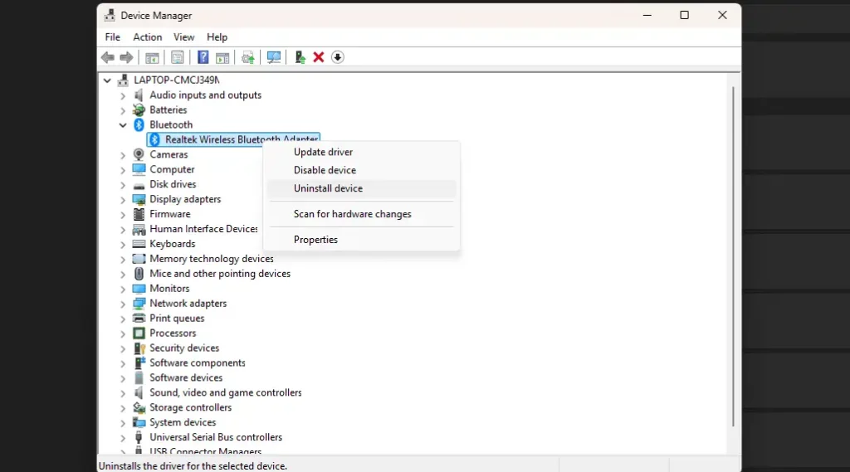Image resolution: width=850 pixels, height=472 pixels.
Task: Select the Computer tree item
Action: 172,169
